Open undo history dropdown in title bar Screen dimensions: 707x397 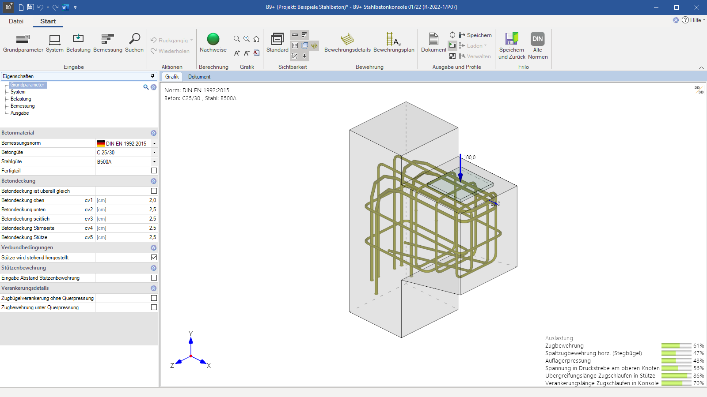48,7
